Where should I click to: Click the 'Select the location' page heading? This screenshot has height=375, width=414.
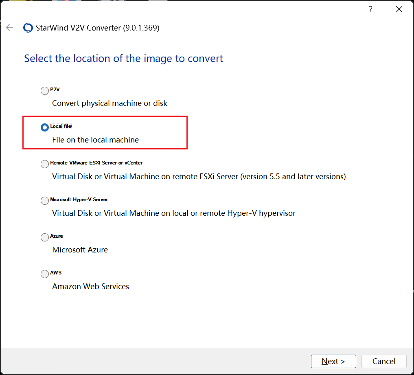click(x=123, y=59)
